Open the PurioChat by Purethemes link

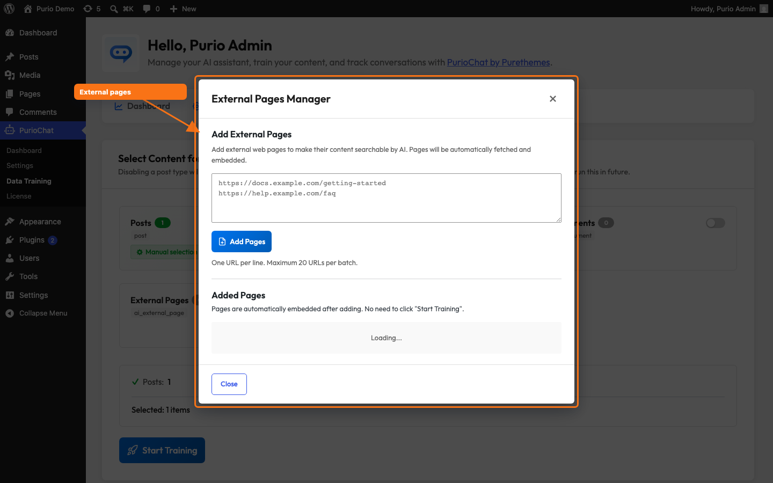point(499,62)
